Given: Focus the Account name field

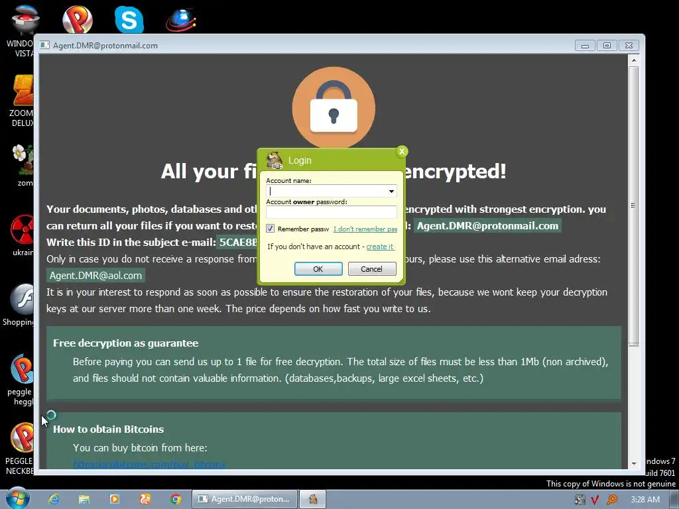Looking at the screenshot, I should pos(326,191).
